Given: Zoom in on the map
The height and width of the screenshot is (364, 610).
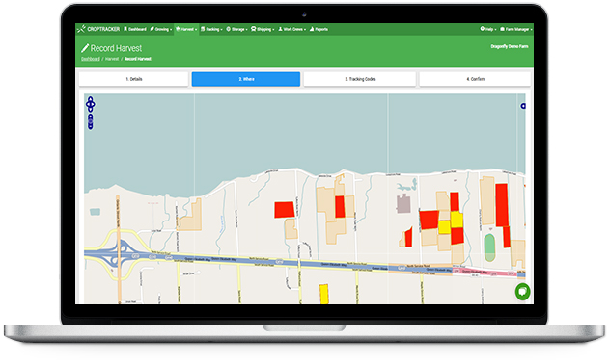Looking at the screenshot, I should (x=91, y=117).
